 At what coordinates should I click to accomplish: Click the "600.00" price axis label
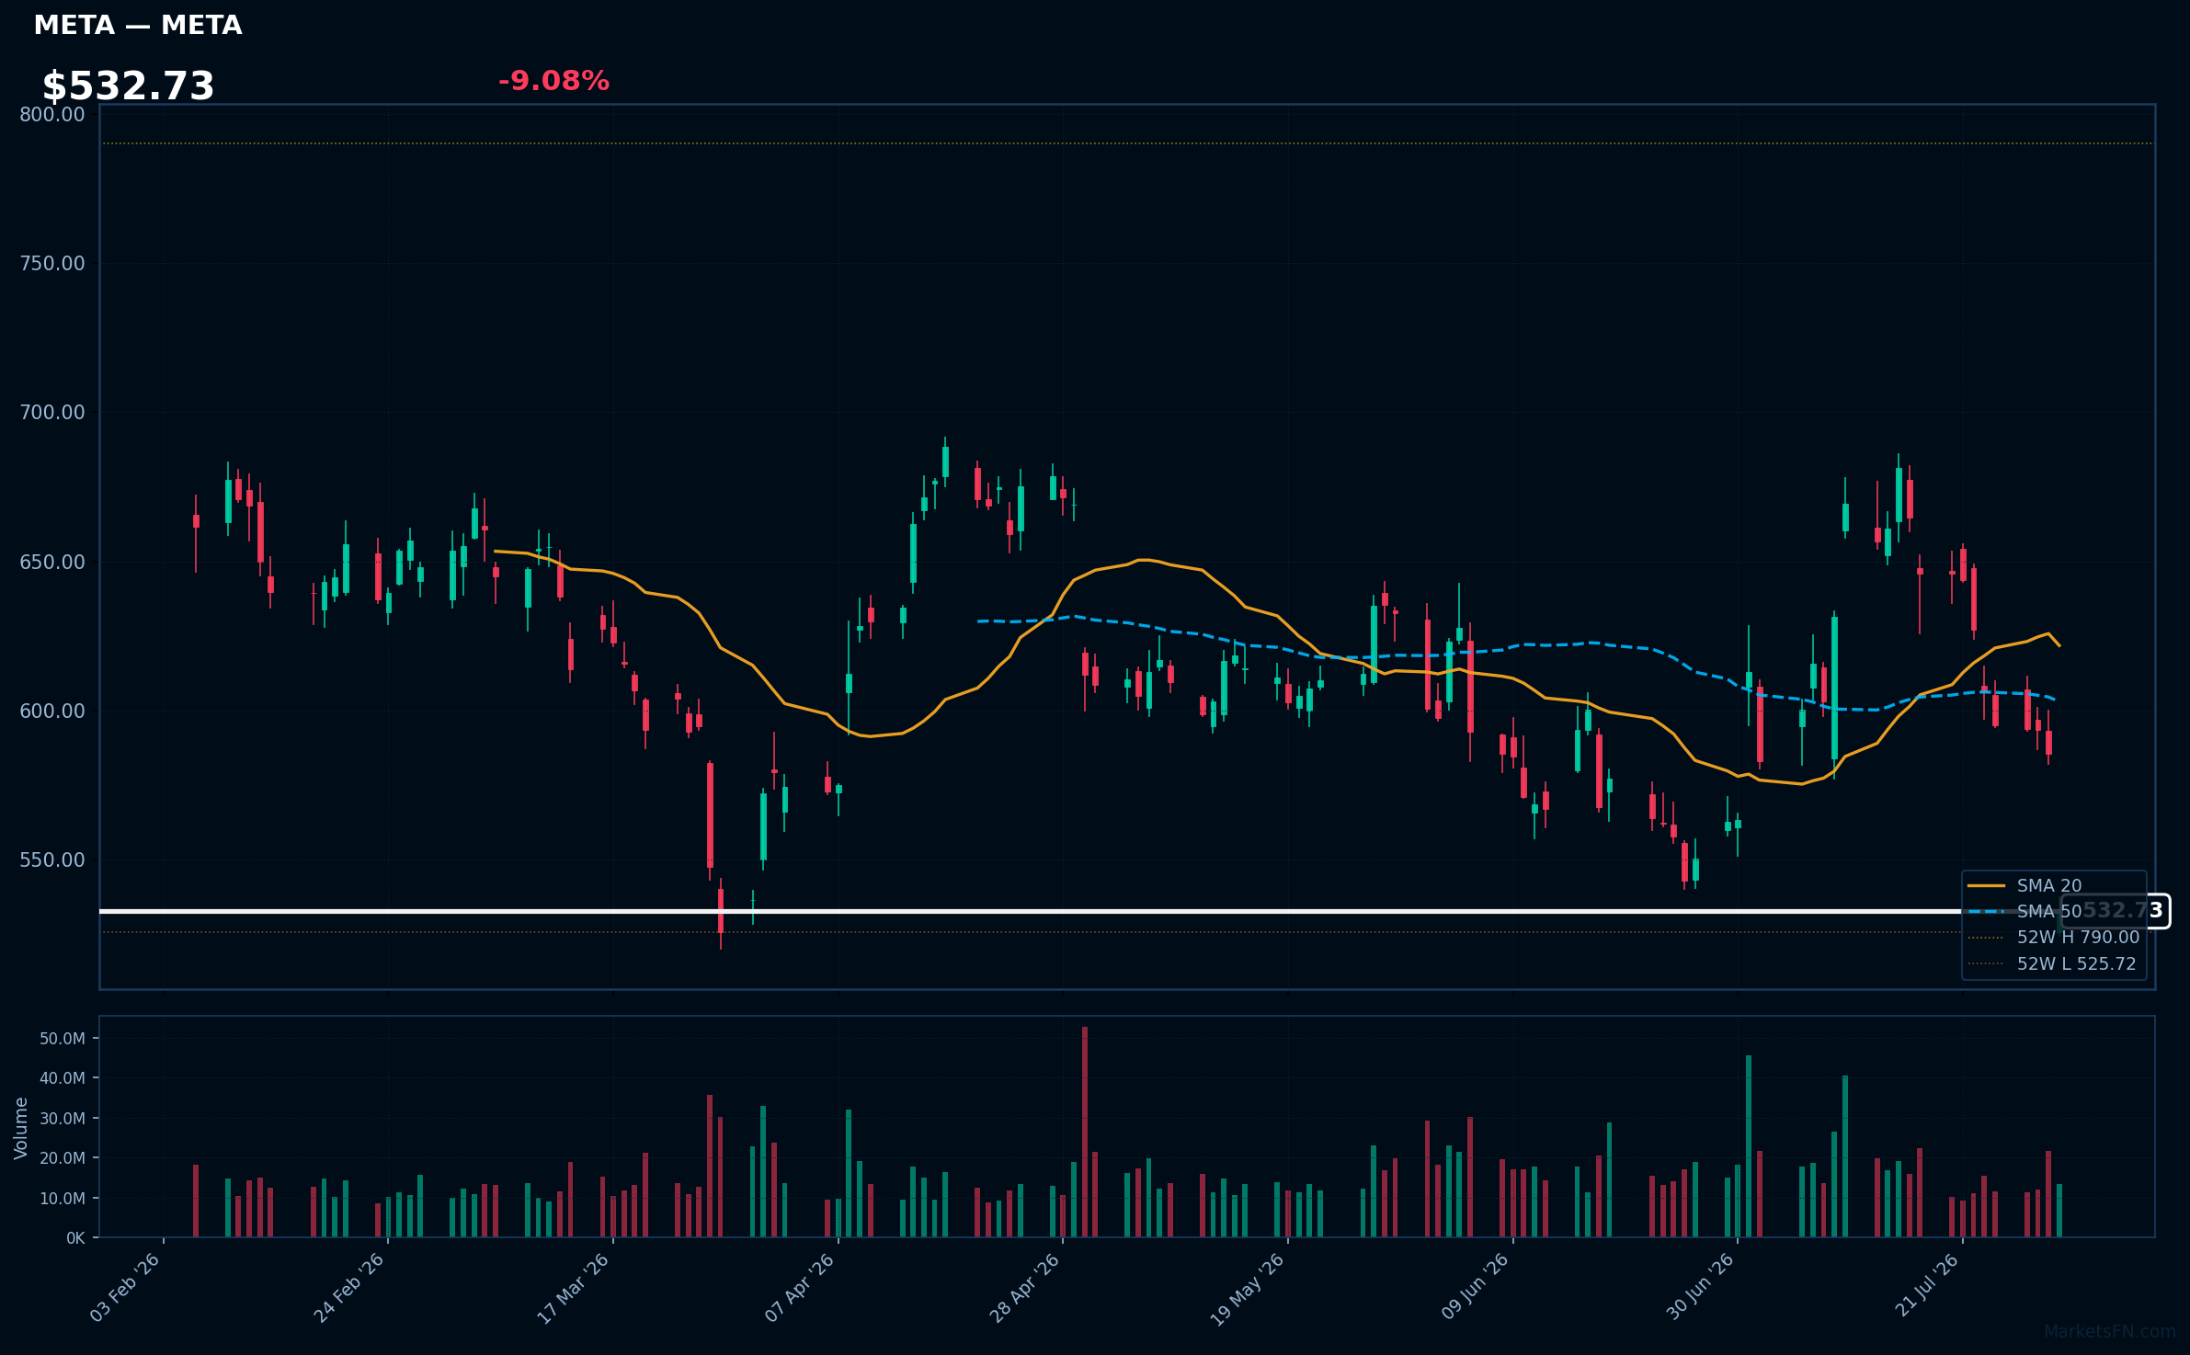pyautogui.click(x=52, y=711)
